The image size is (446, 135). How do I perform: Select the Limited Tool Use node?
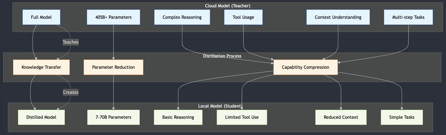point(242,117)
